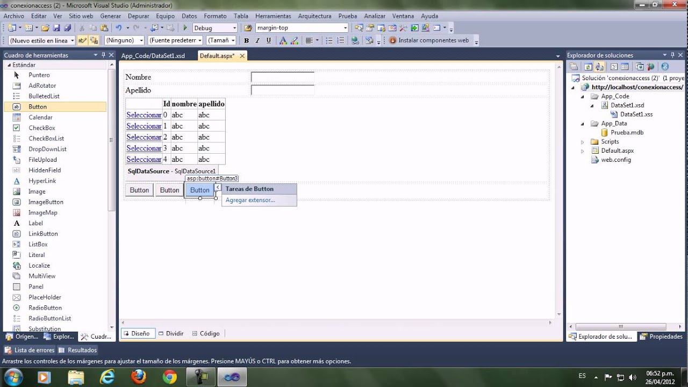Click the Nombre text input field

click(x=283, y=77)
